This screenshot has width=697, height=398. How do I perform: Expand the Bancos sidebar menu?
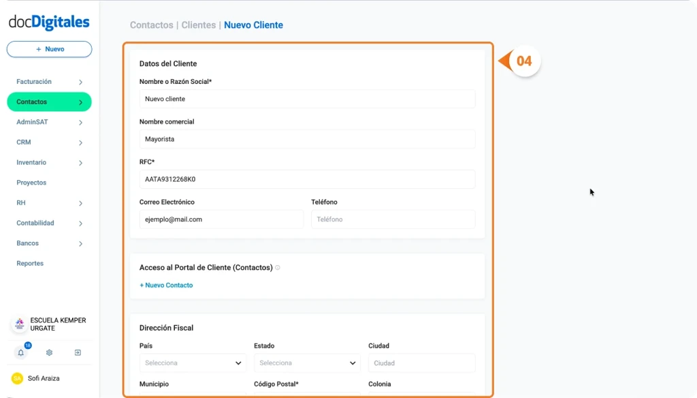(49, 243)
